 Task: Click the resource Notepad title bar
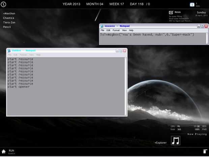tap(154, 26)
